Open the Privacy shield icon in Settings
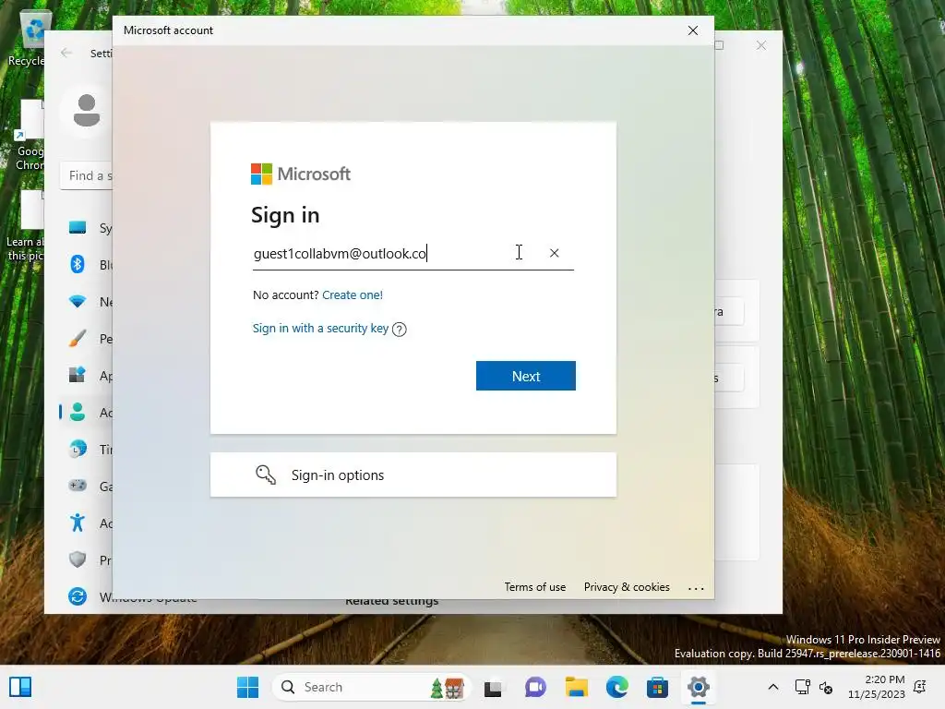Screen dimensions: 945x709 [x=78, y=559]
